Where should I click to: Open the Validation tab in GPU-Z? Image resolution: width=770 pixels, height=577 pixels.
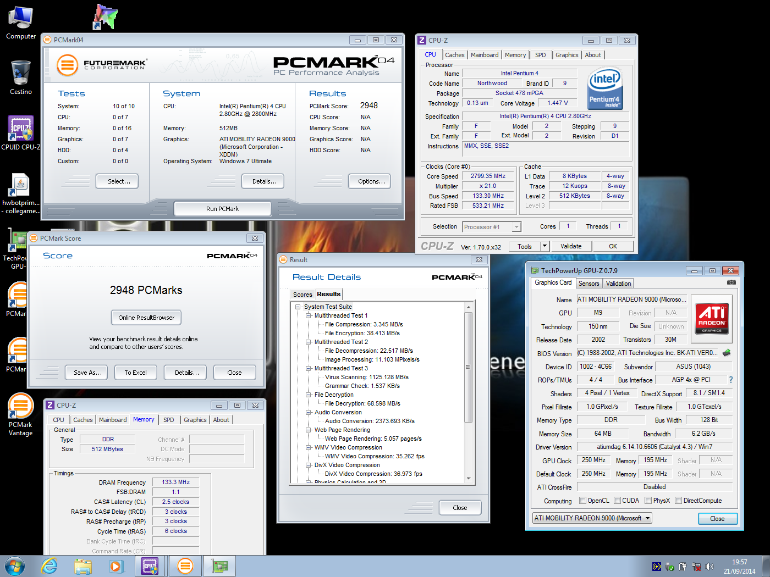[618, 284]
